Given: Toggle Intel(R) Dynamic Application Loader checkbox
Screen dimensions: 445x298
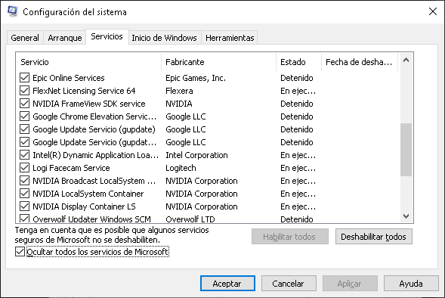Looking at the screenshot, I should click(25, 155).
